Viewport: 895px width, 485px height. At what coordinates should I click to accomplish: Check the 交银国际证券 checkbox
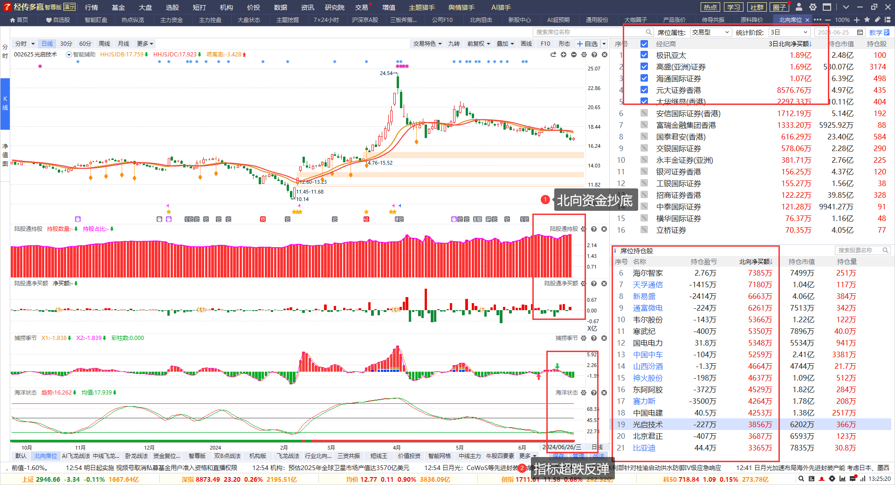click(x=644, y=148)
